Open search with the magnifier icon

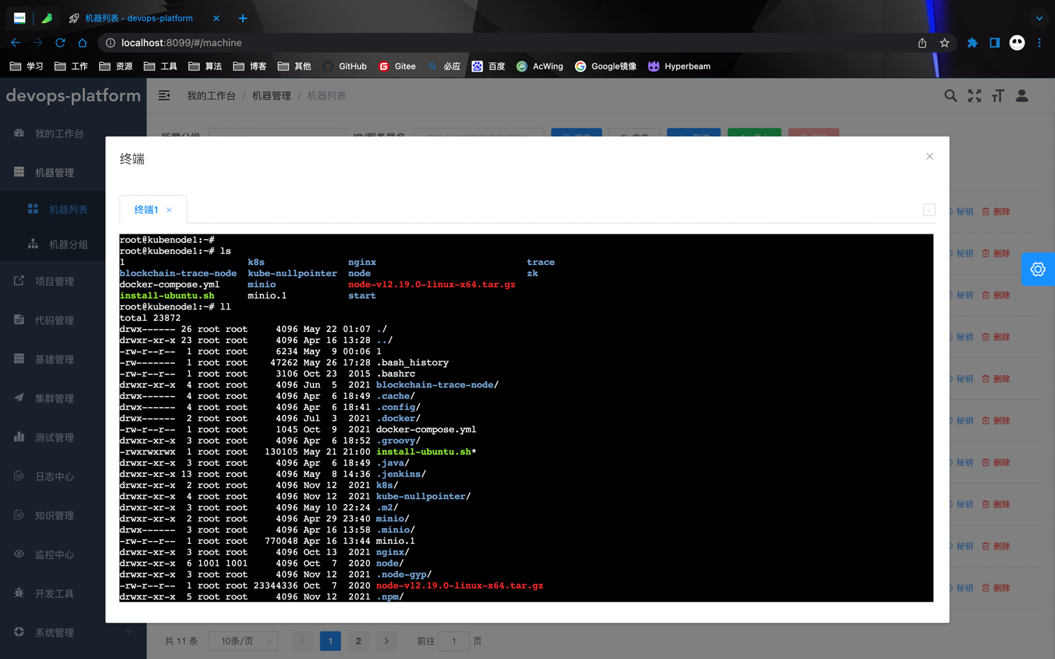950,96
